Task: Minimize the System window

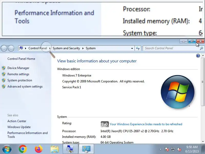Action: [183, 41]
